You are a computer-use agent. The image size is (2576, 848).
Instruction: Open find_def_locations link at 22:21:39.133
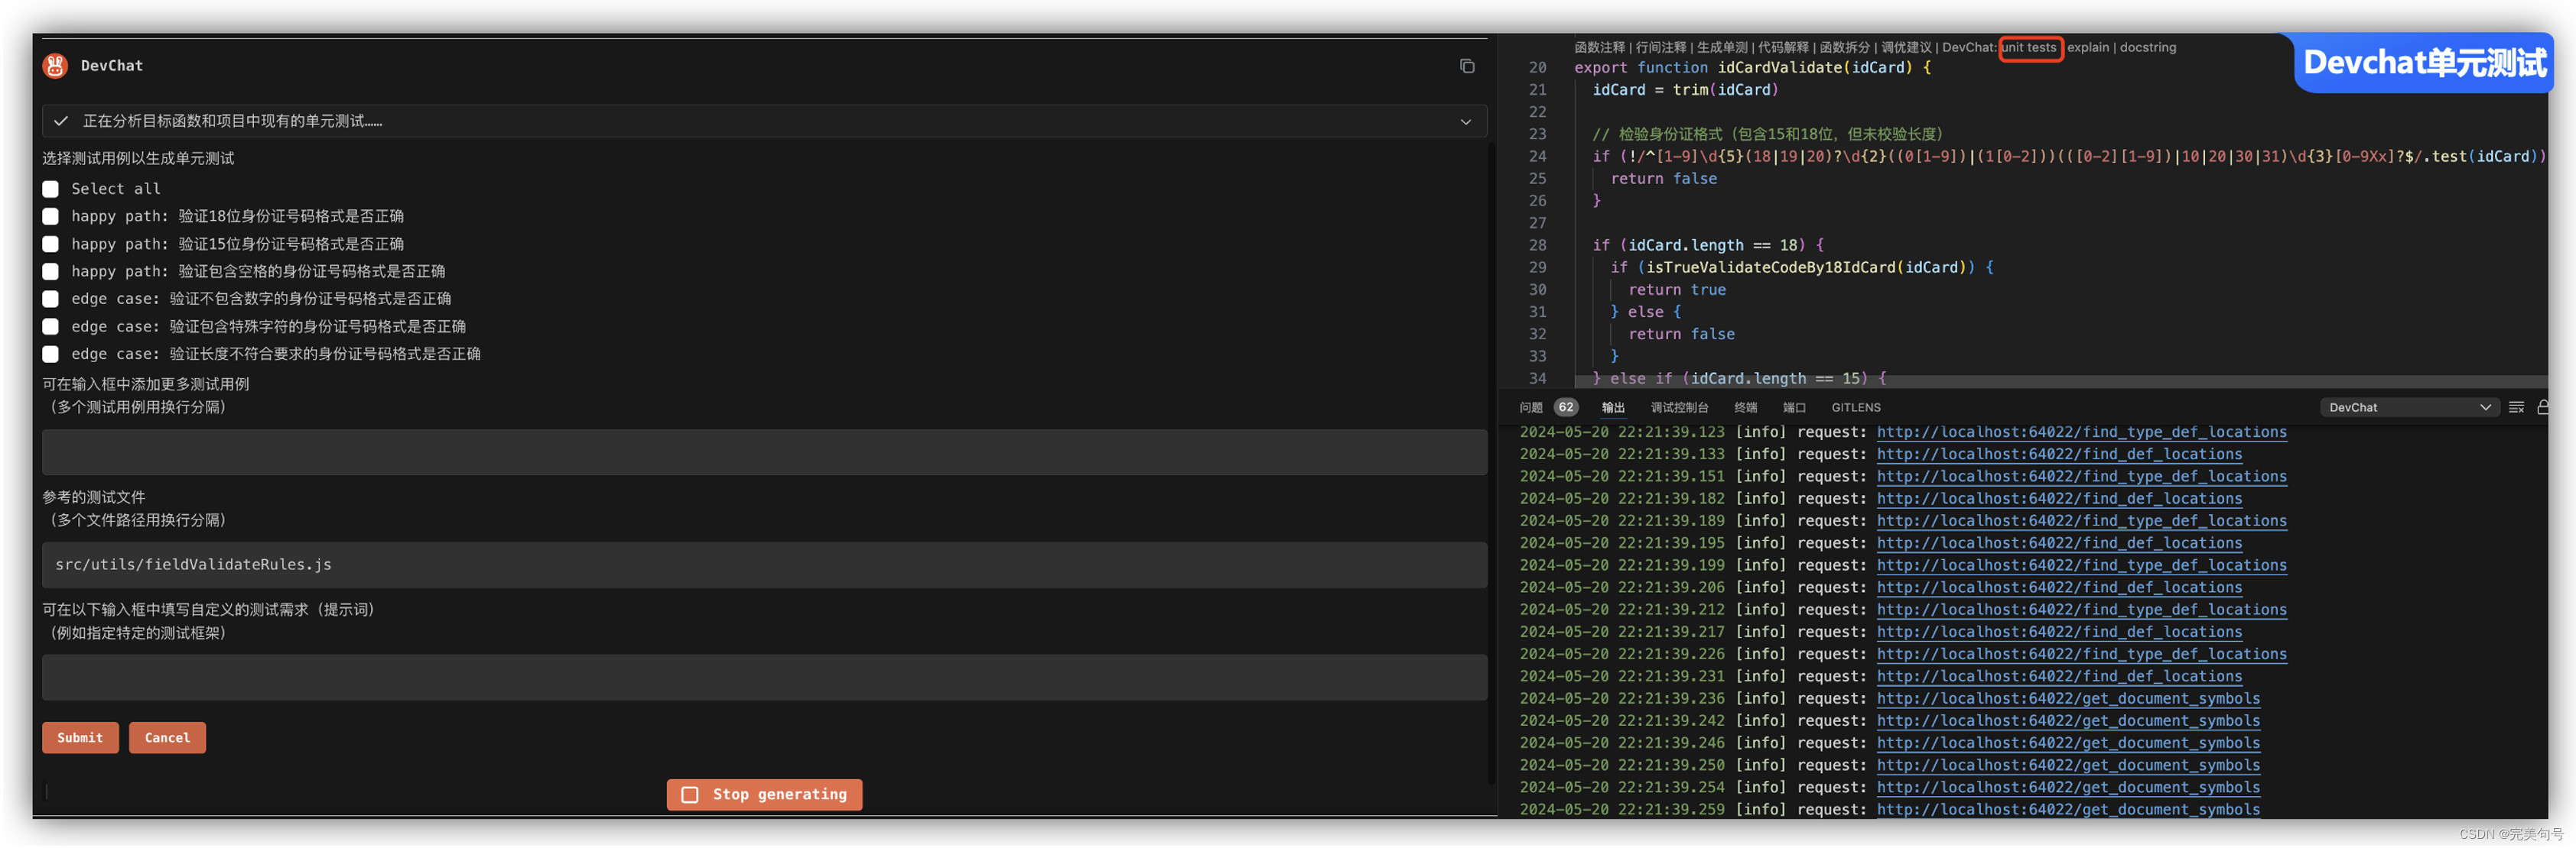tap(2059, 455)
